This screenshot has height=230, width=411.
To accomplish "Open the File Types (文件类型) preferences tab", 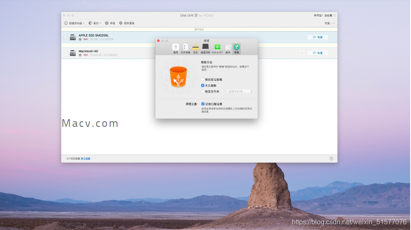I will 185,48.
